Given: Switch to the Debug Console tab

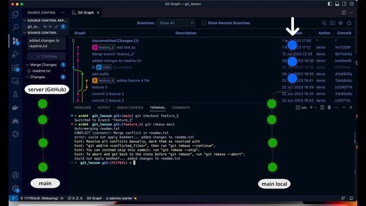Looking at the screenshot, I should (x=130, y=108).
